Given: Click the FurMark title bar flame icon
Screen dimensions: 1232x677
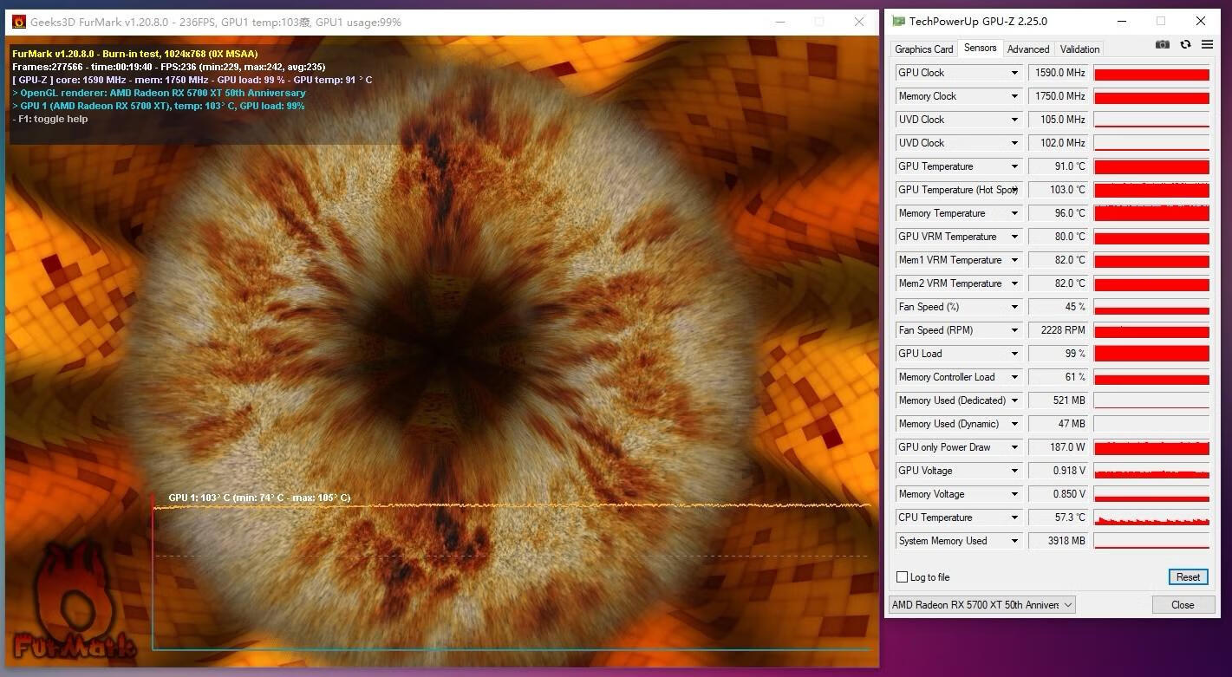Looking at the screenshot, I should coord(19,22).
